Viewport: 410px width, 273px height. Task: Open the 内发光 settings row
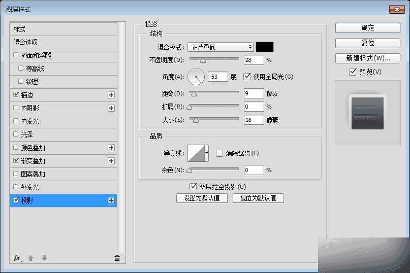pyautogui.click(x=64, y=121)
